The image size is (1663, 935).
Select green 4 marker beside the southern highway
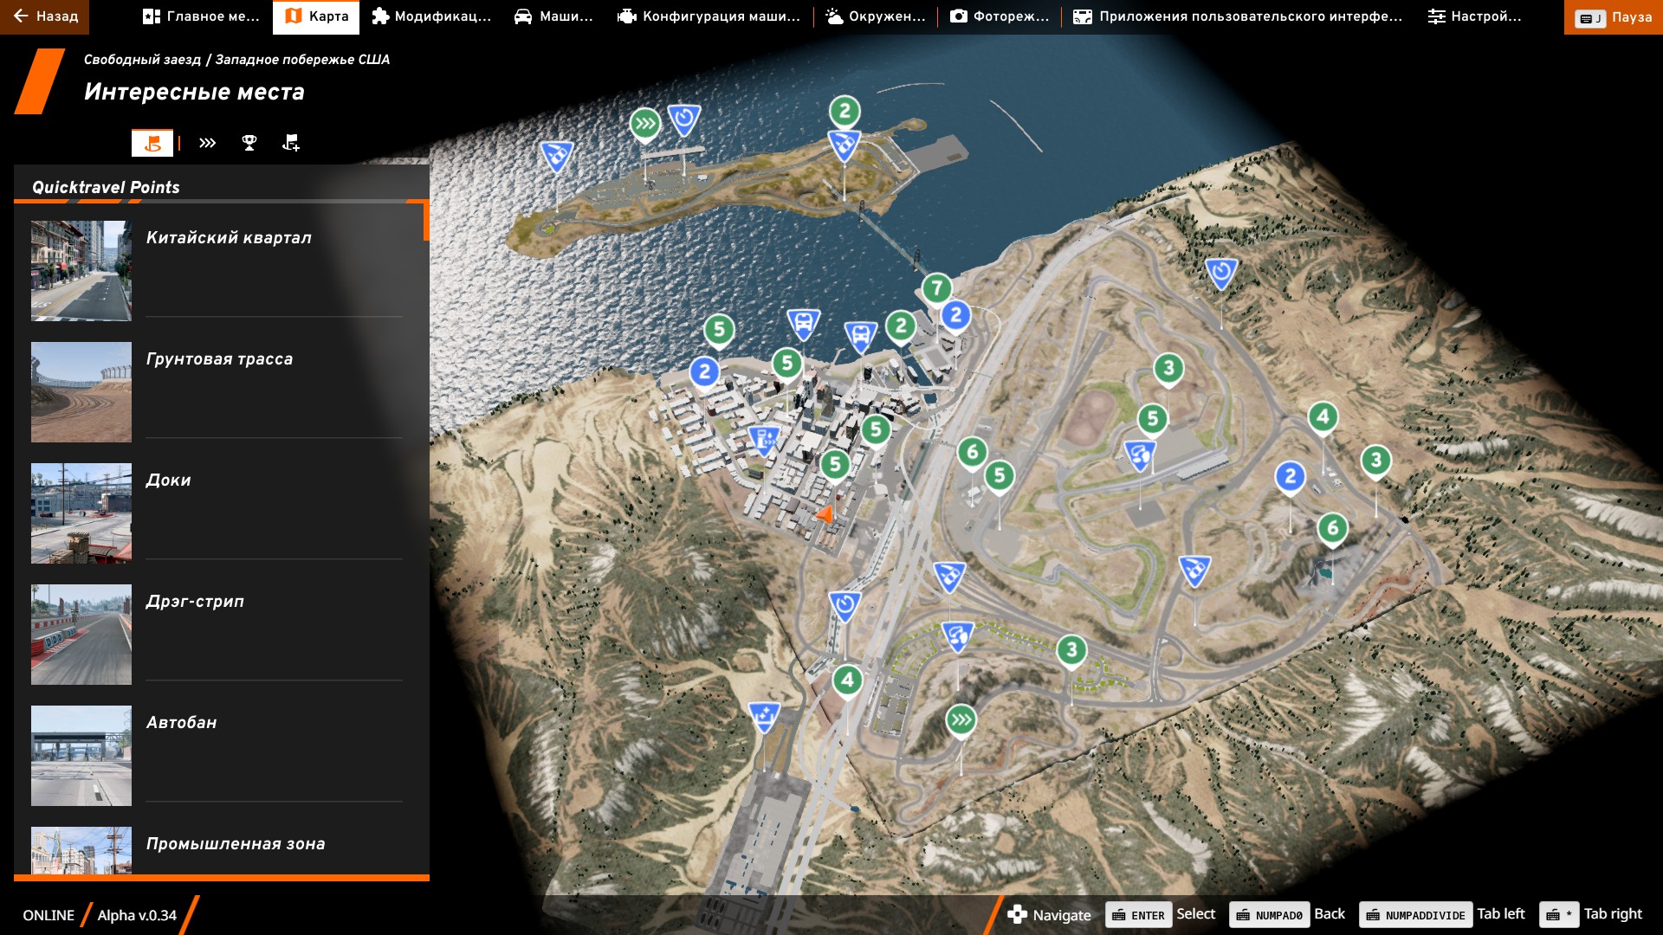pos(847,680)
